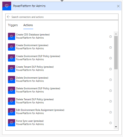Click the Create Tenant DLP Policy icon

pos(11,68)
